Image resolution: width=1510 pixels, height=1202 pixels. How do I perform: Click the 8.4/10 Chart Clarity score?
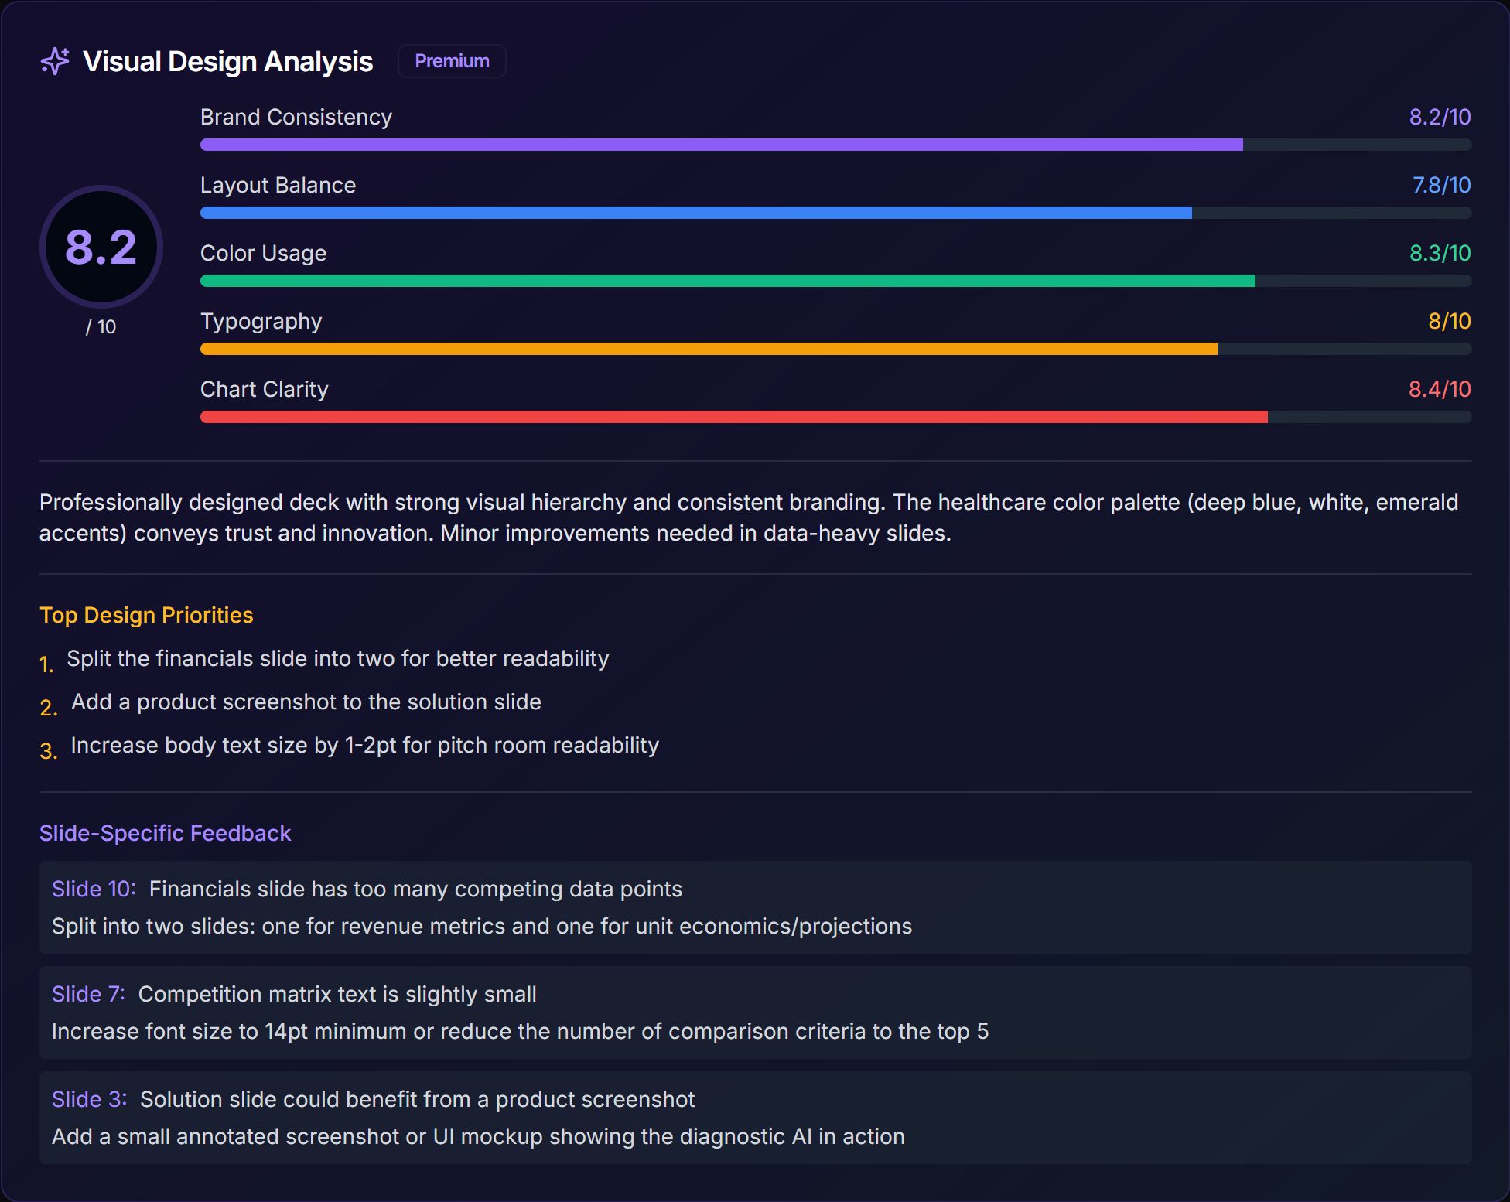point(1440,389)
